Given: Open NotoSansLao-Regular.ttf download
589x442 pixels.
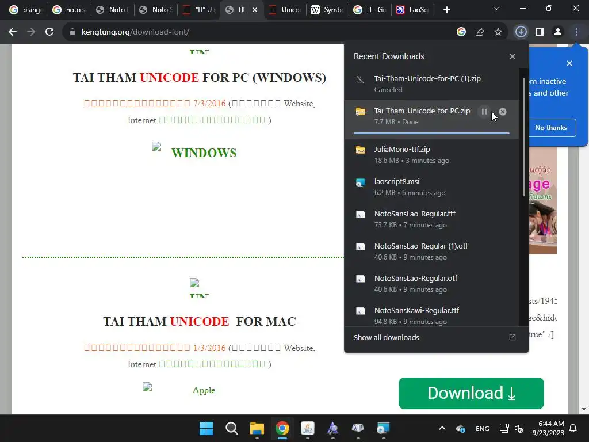Looking at the screenshot, I should tap(431, 219).
